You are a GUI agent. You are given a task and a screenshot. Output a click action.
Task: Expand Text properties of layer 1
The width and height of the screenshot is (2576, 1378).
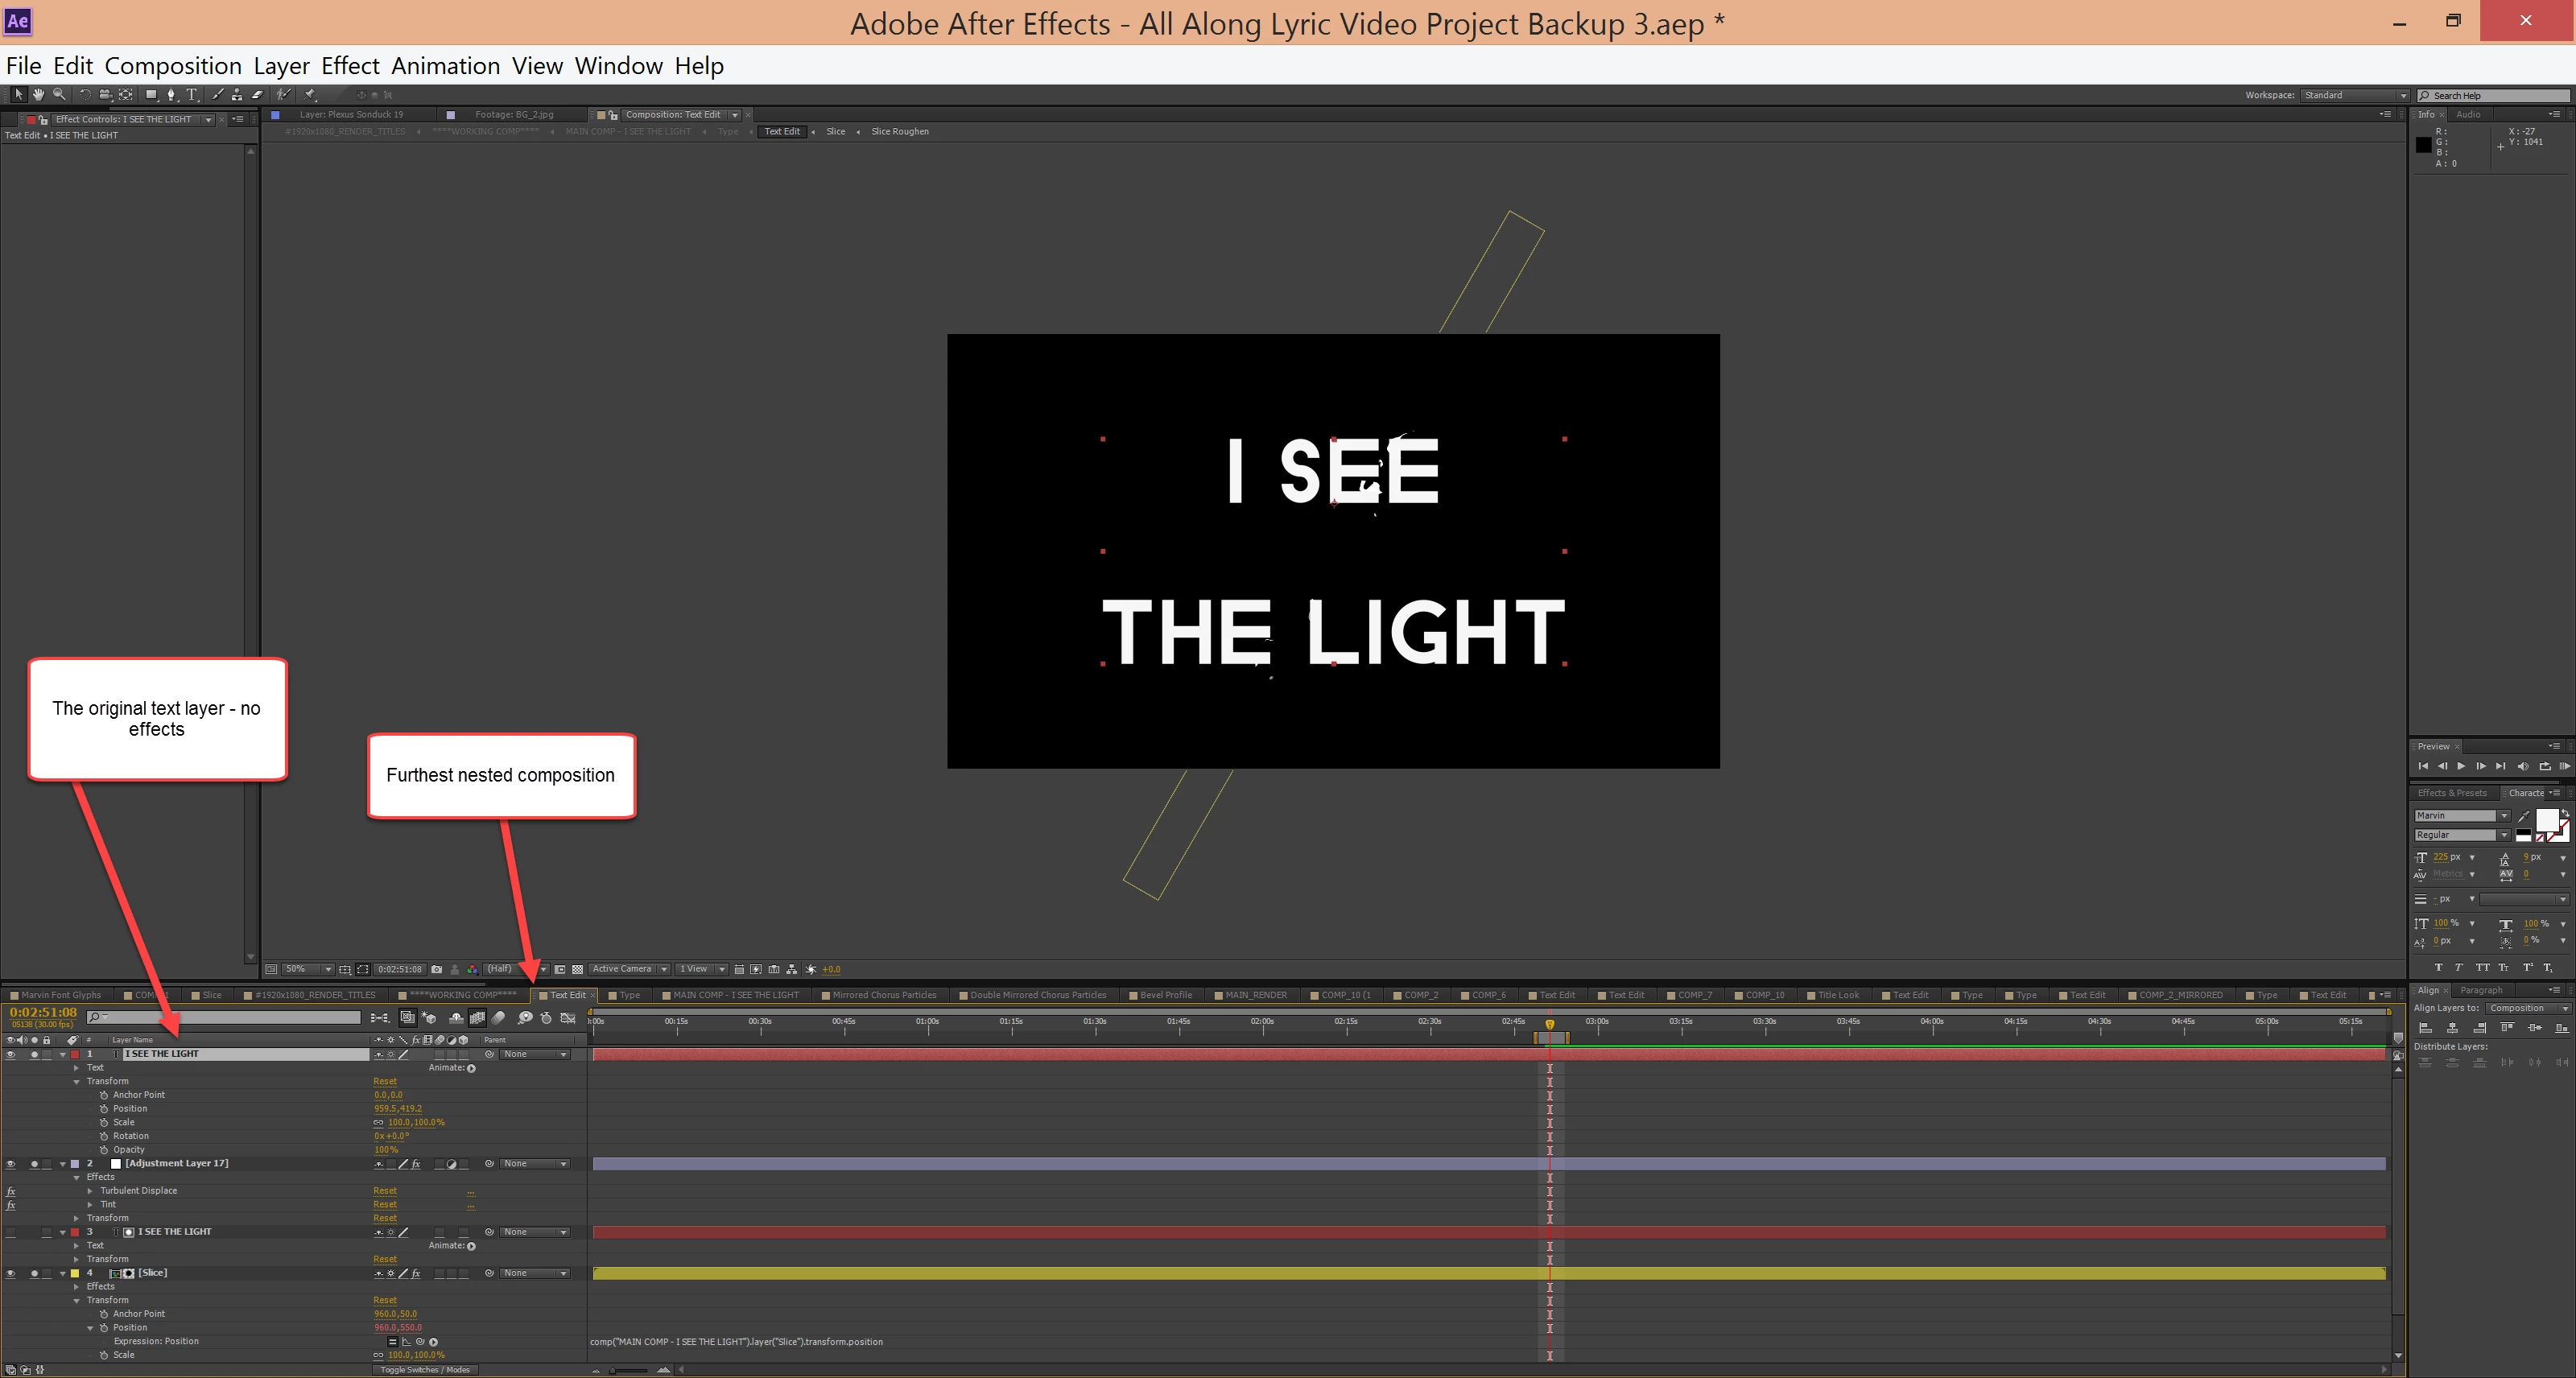point(77,1067)
